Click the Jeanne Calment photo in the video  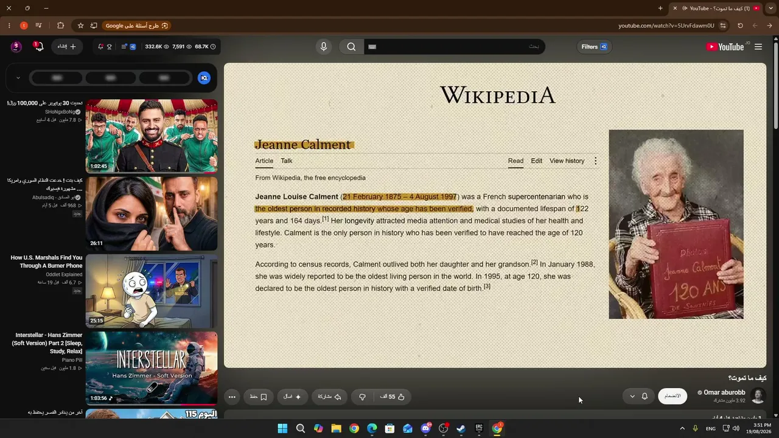[x=676, y=224]
